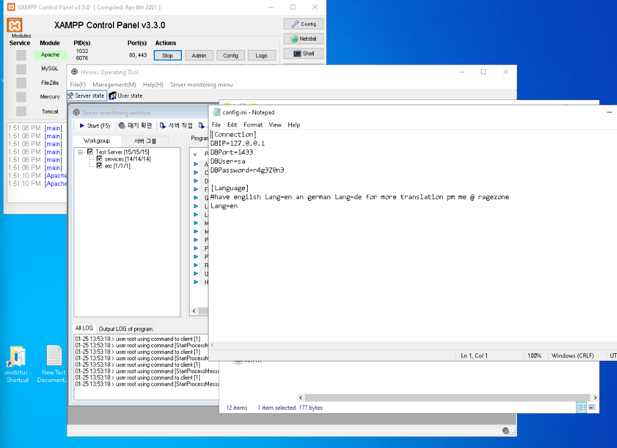The height and width of the screenshot is (448, 617).
Task: Click 'Windows (CRLF)' status entry
Action: point(572,356)
